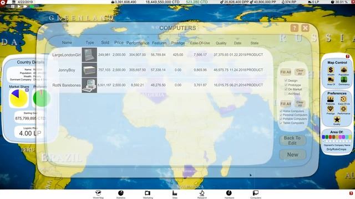Sort table by Sold column header
Image resolution: width=355 pixels, height=199 pixels.
tap(105, 43)
